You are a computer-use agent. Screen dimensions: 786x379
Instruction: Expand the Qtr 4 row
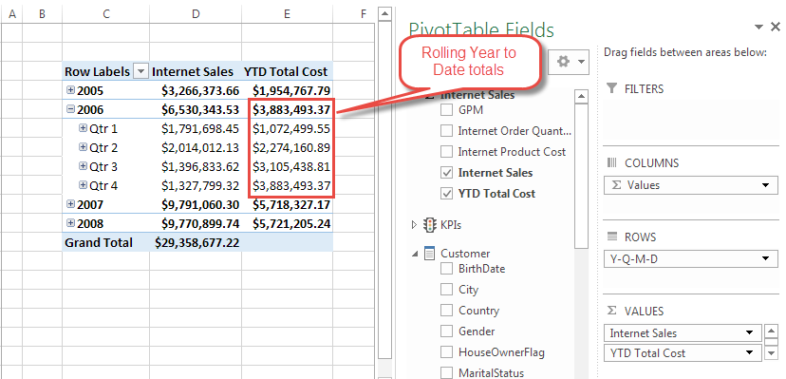click(x=84, y=185)
